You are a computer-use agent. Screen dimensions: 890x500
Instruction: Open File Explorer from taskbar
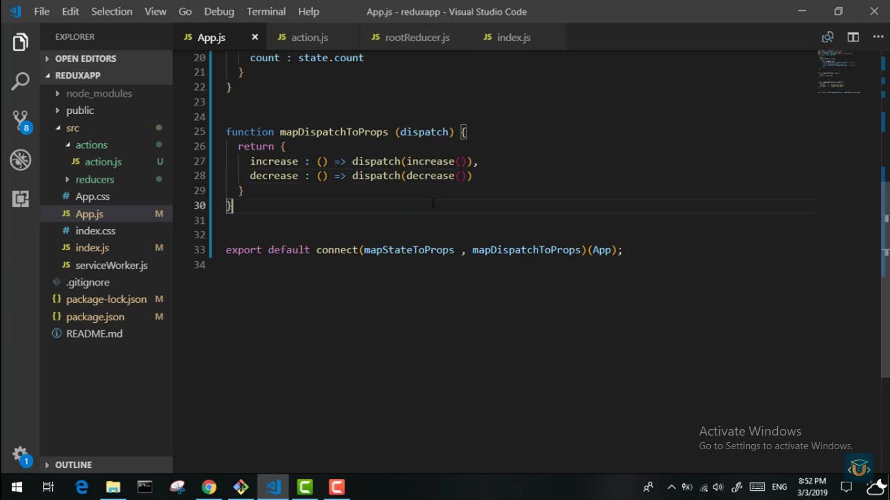tap(113, 487)
